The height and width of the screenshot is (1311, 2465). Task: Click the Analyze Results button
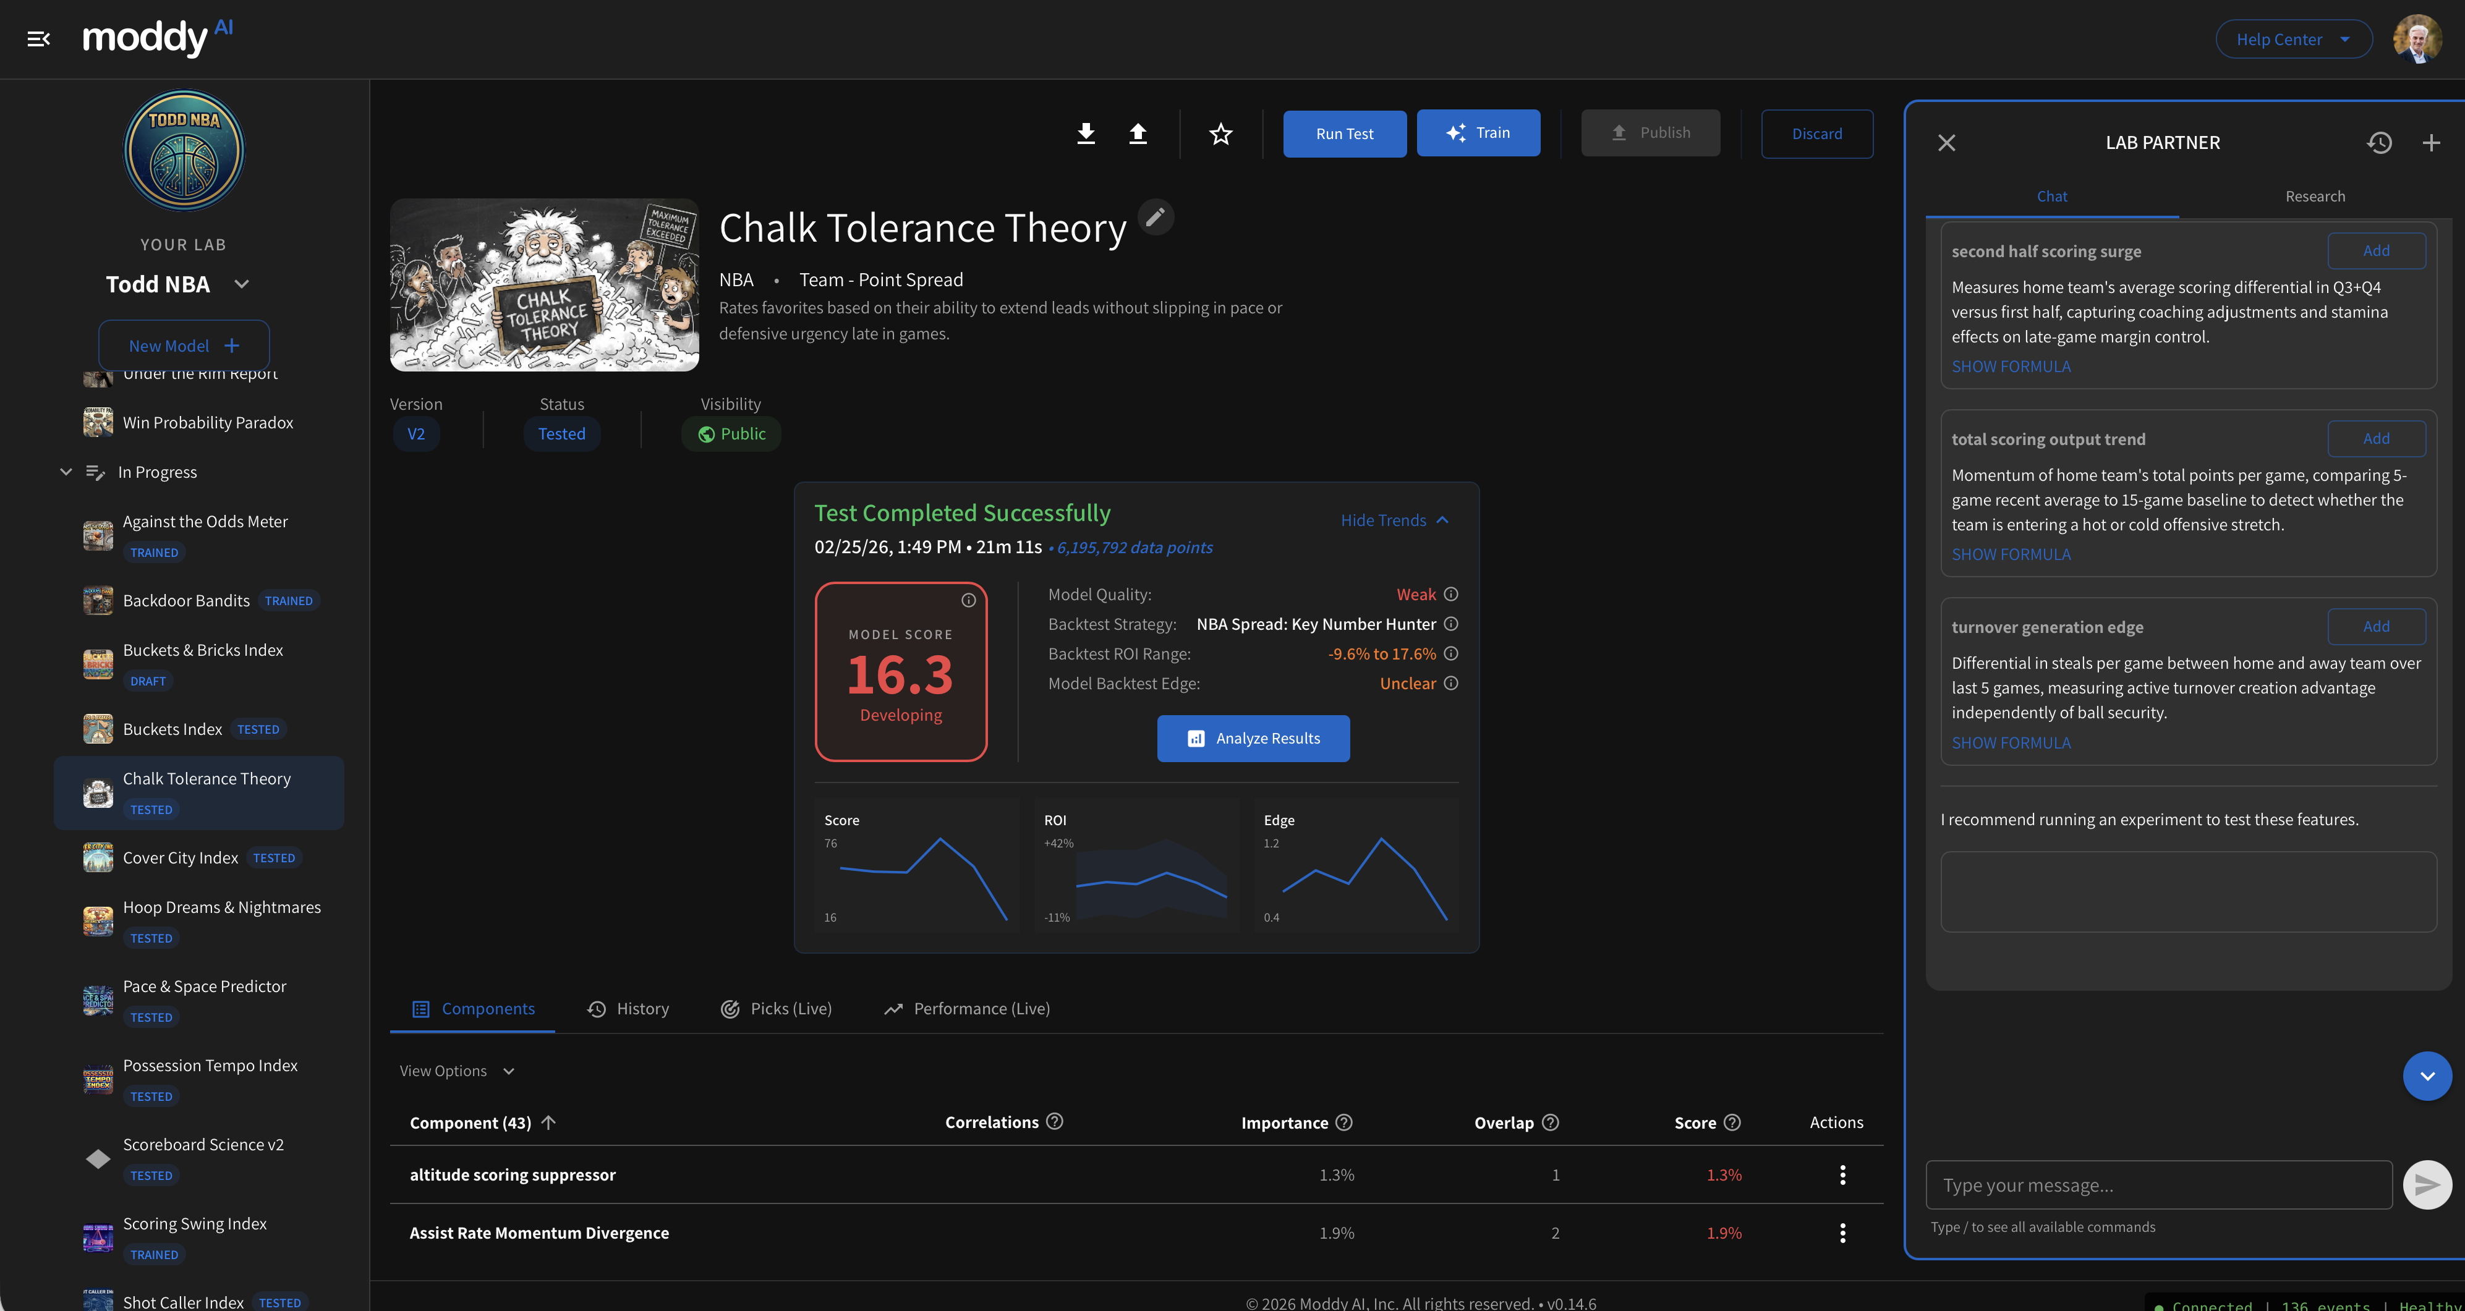1253,738
